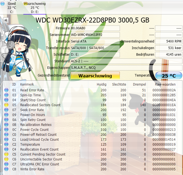Click the ID column header
The image size is (183, 175).
click(14, 84)
